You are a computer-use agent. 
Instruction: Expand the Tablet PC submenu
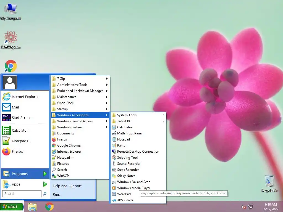click(x=138, y=121)
